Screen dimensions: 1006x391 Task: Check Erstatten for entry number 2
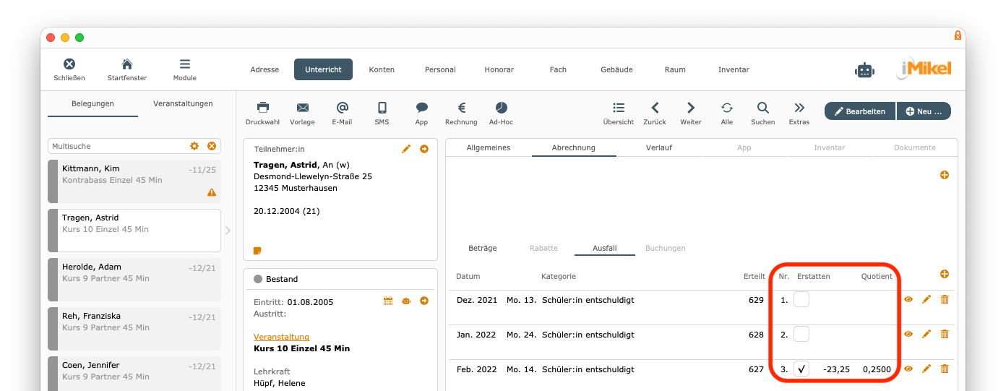tap(801, 334)
